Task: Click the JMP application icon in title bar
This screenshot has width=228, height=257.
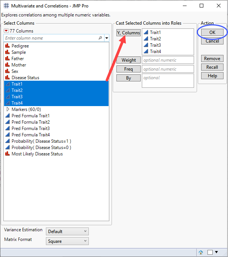Action: [x=6, y=6]
